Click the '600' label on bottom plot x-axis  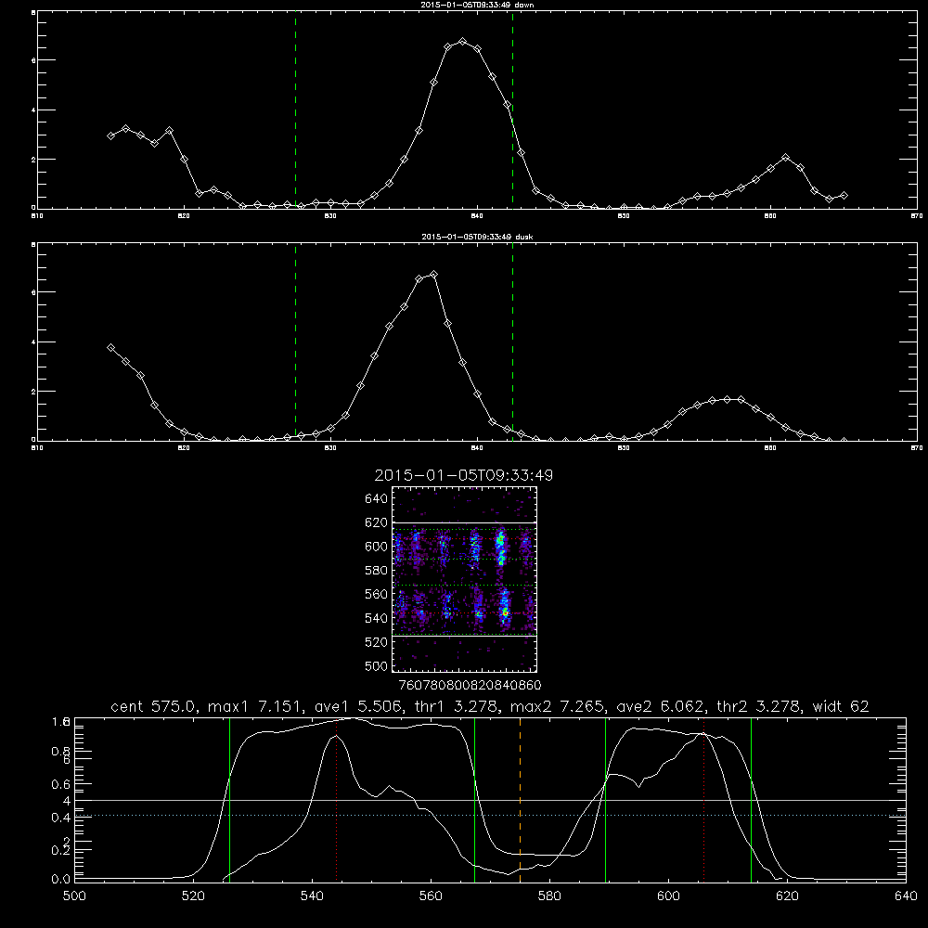[668, 896]
